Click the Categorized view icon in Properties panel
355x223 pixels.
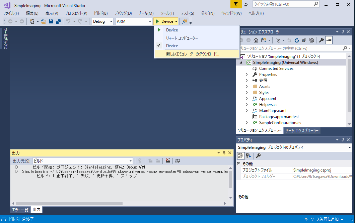tap(241, 156)
